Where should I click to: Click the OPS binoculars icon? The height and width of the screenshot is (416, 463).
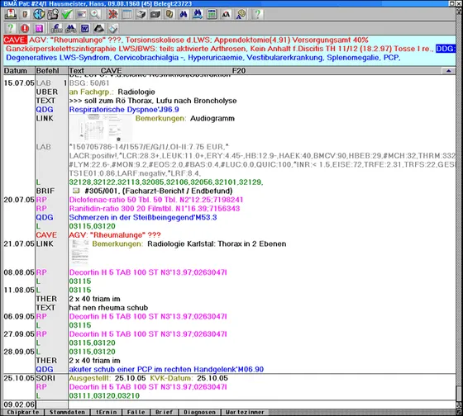[70, 28]
